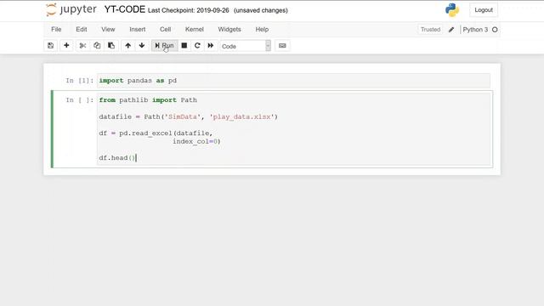The image size is (544, 306).
Task: Click the Logout button
Action: click(484, 10)
